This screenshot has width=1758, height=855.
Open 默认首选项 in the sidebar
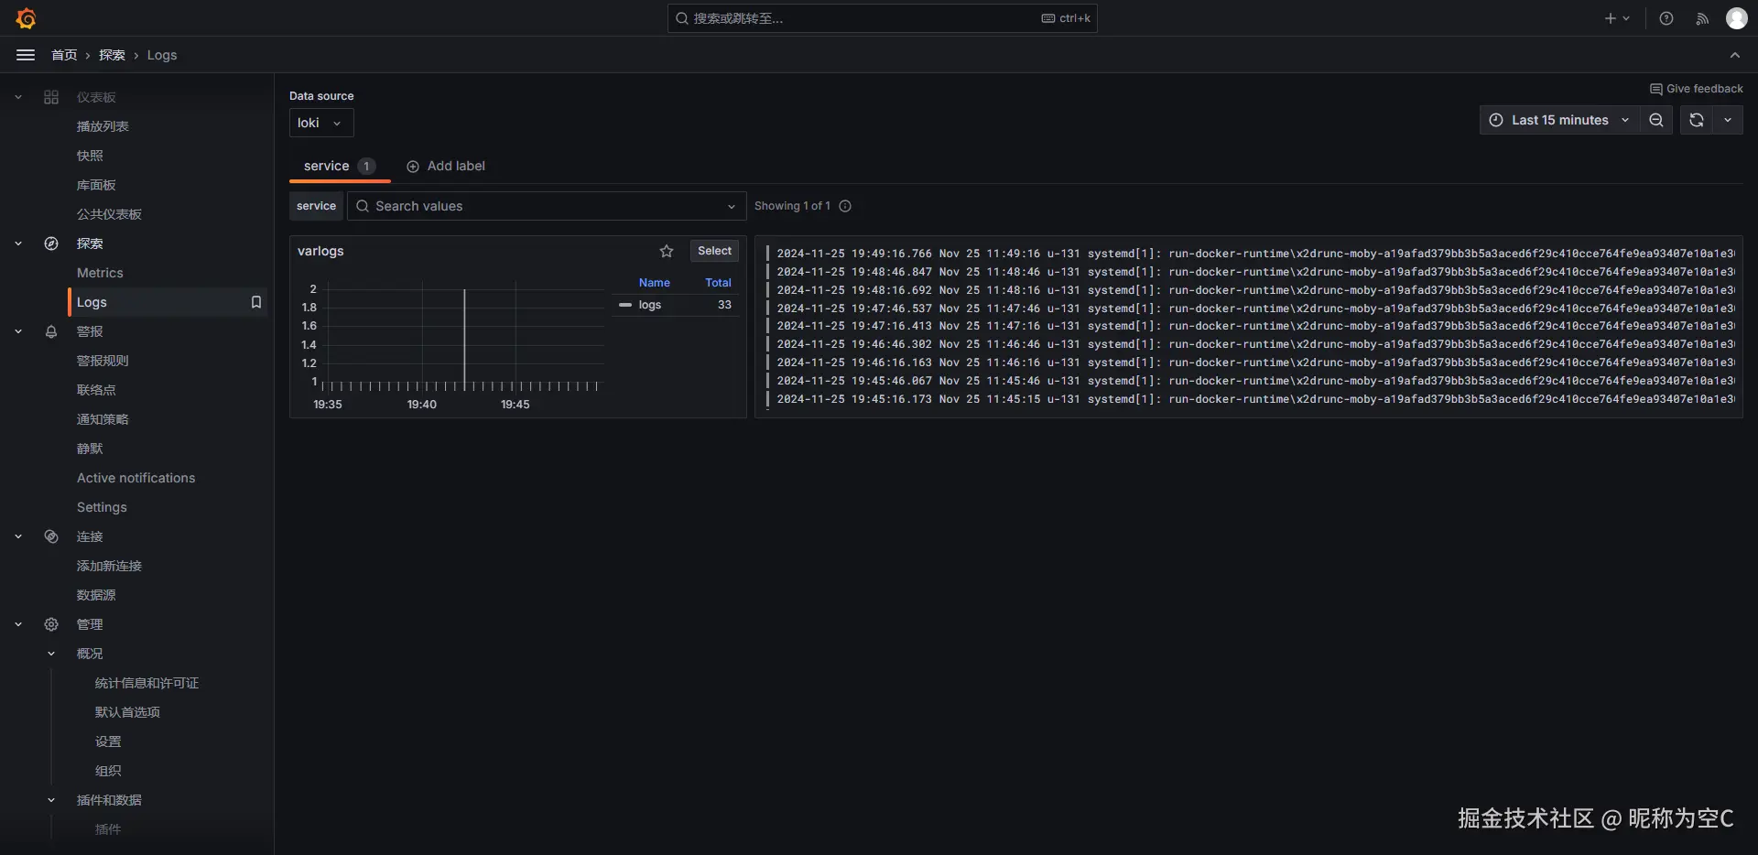[127, 712]
